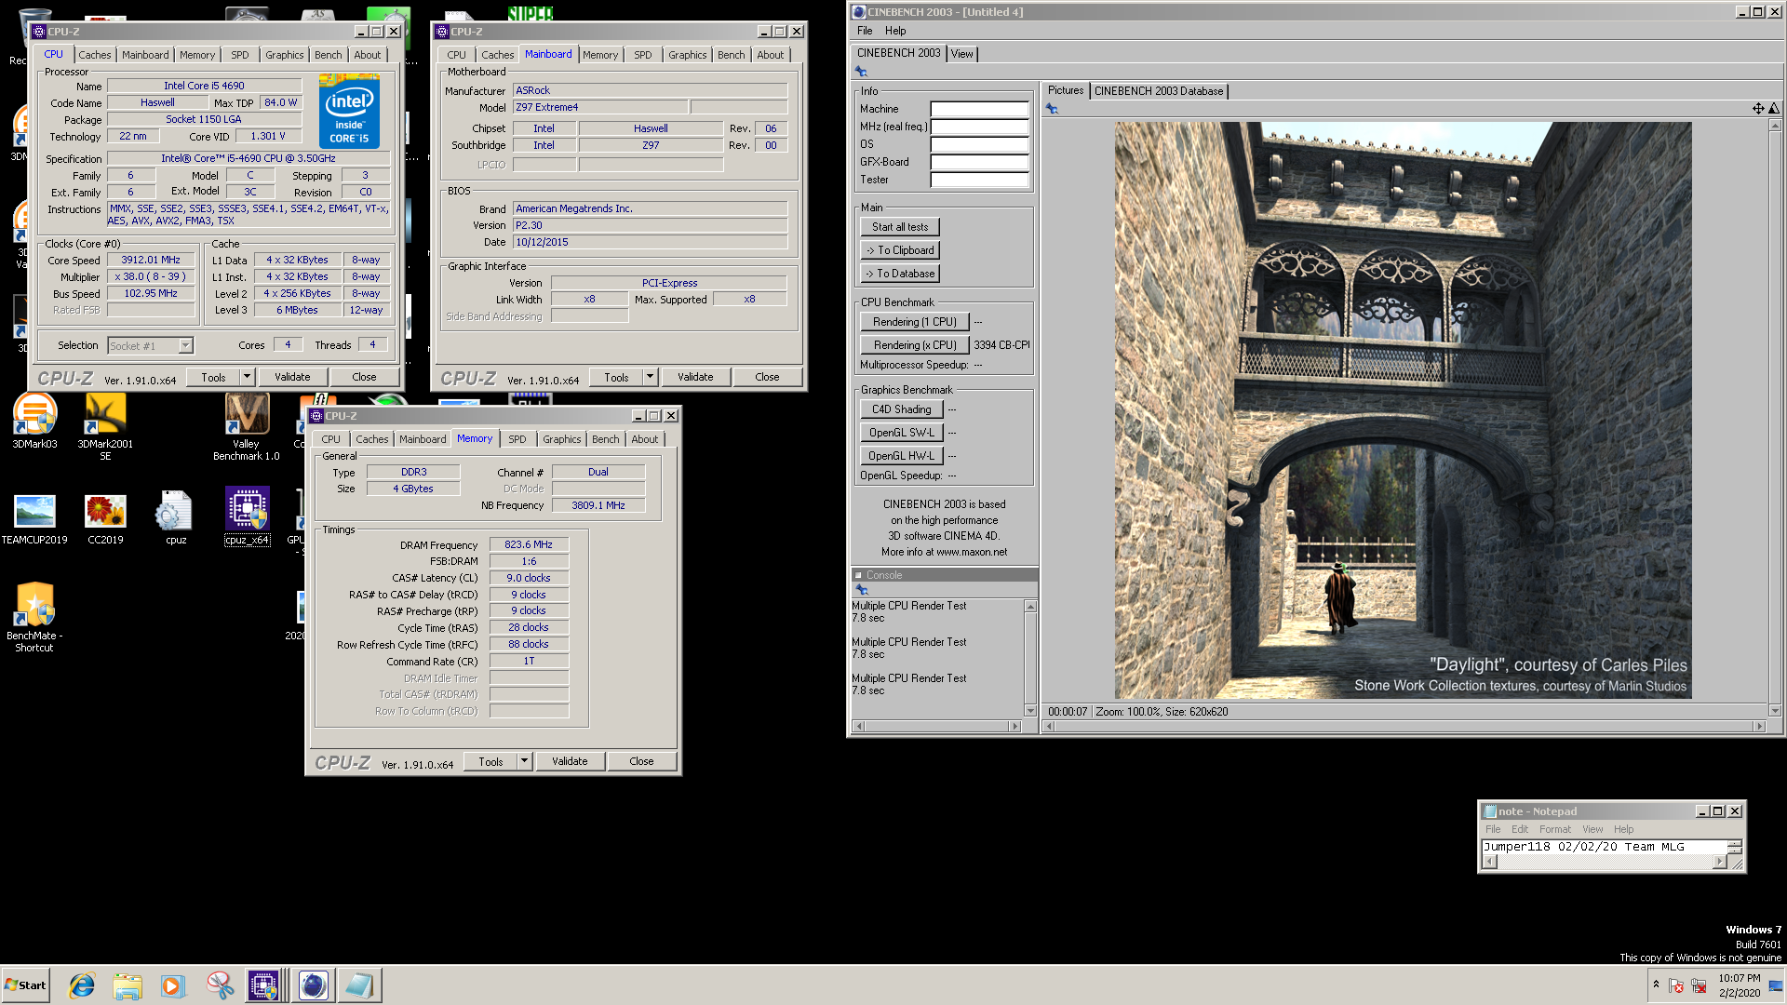Open the CINEBENCH 2003 Database tab

click(1159, 91)
